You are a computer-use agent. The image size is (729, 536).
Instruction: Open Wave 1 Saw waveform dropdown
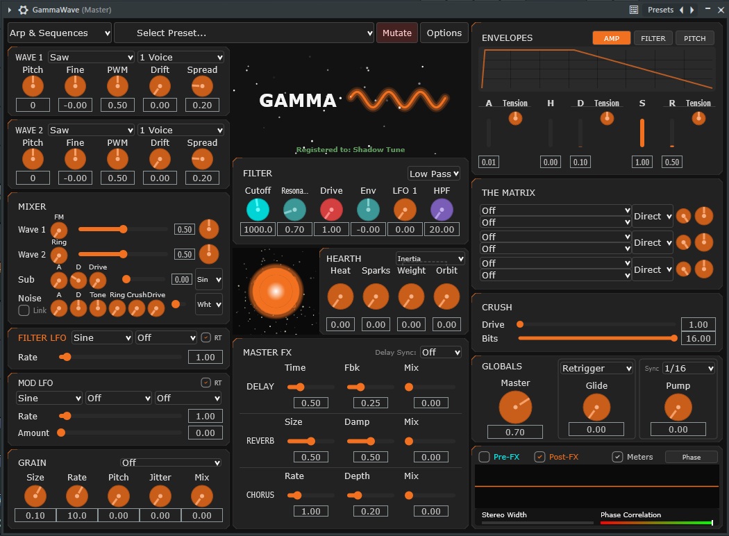click(x=91, y=57)
